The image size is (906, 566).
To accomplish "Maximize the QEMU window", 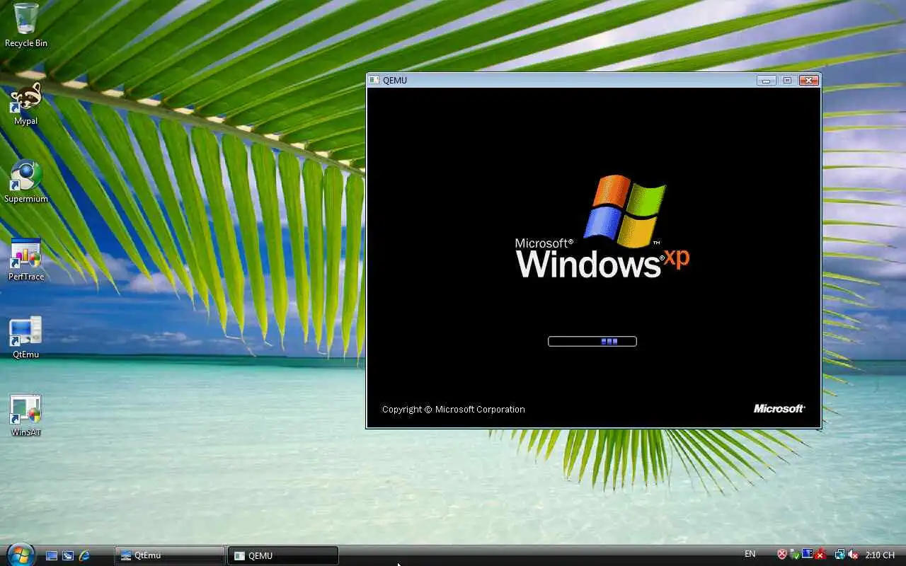I will (x=787, y=80).
